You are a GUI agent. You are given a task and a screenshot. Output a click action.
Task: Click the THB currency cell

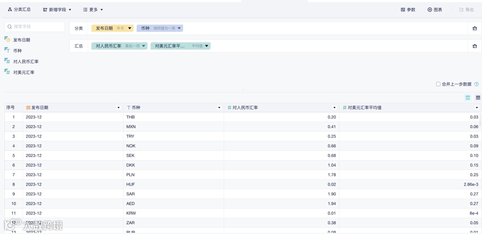tap(174, 117)
